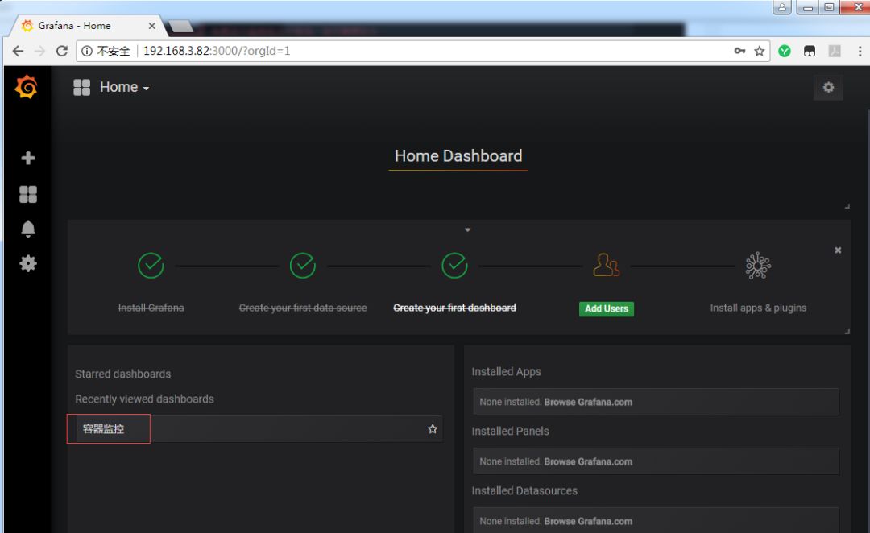Click Installed Panels heading
This screenshot has height=533, width=870.
(x=510, y=431)
